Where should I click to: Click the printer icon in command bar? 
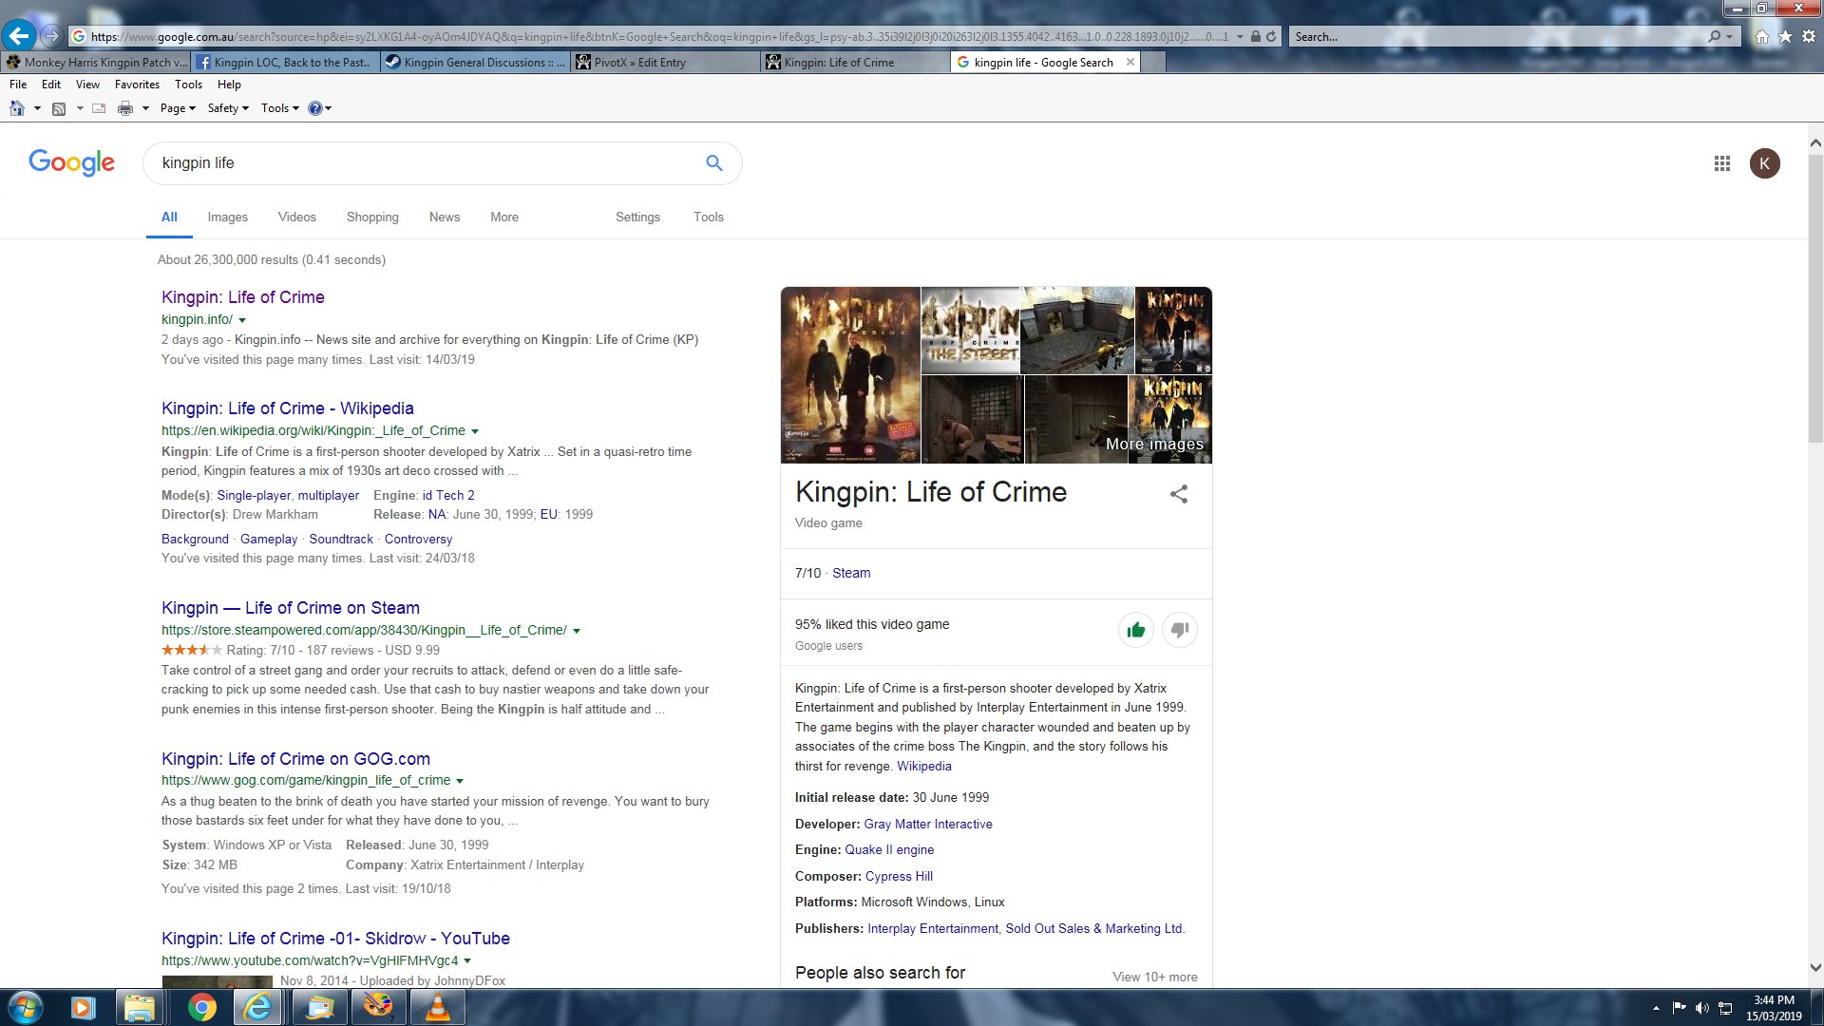[x=125, y=108]
